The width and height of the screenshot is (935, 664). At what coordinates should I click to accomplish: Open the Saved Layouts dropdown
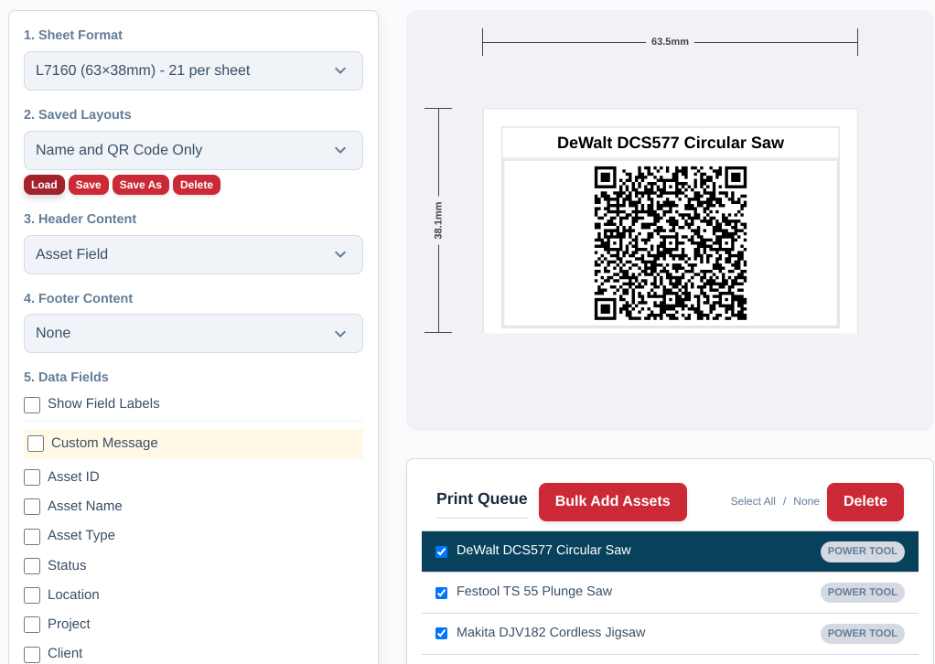point(193,150)
